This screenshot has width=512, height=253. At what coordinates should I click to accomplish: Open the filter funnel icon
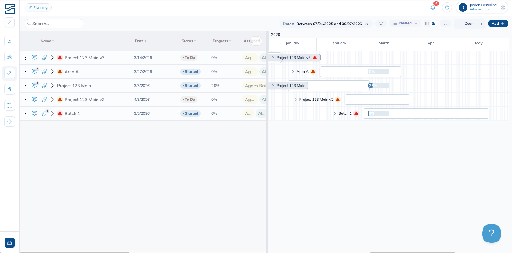[x=381, y=24]
